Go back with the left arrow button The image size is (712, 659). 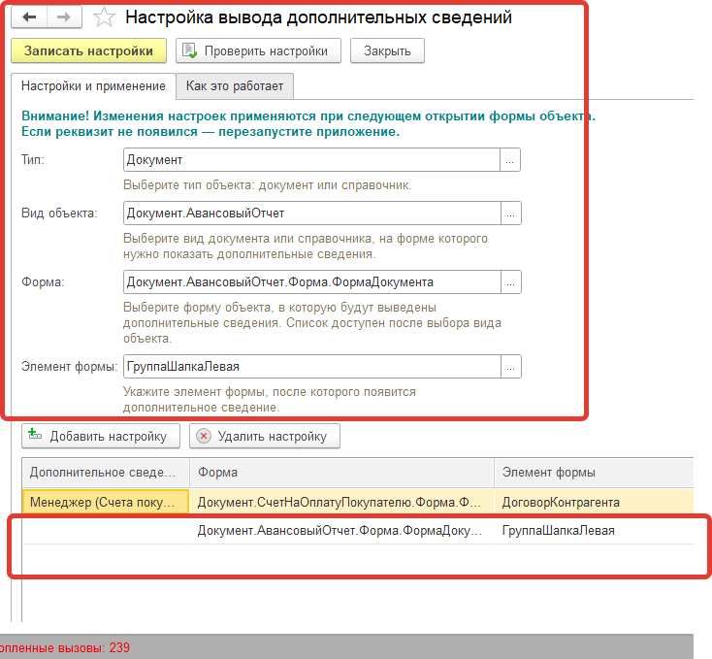[29, 17]
